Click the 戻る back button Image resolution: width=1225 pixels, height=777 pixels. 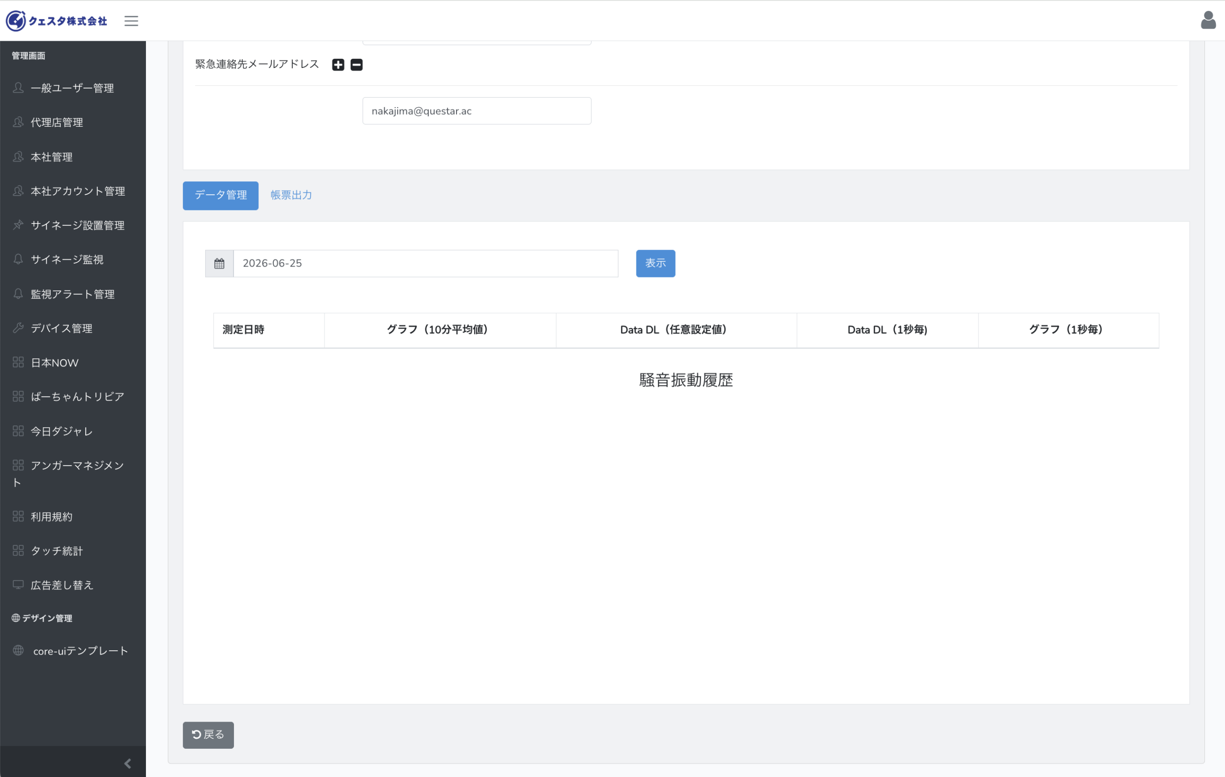(208, 735)
